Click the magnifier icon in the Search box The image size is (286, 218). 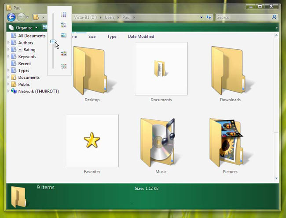(274, 17)
